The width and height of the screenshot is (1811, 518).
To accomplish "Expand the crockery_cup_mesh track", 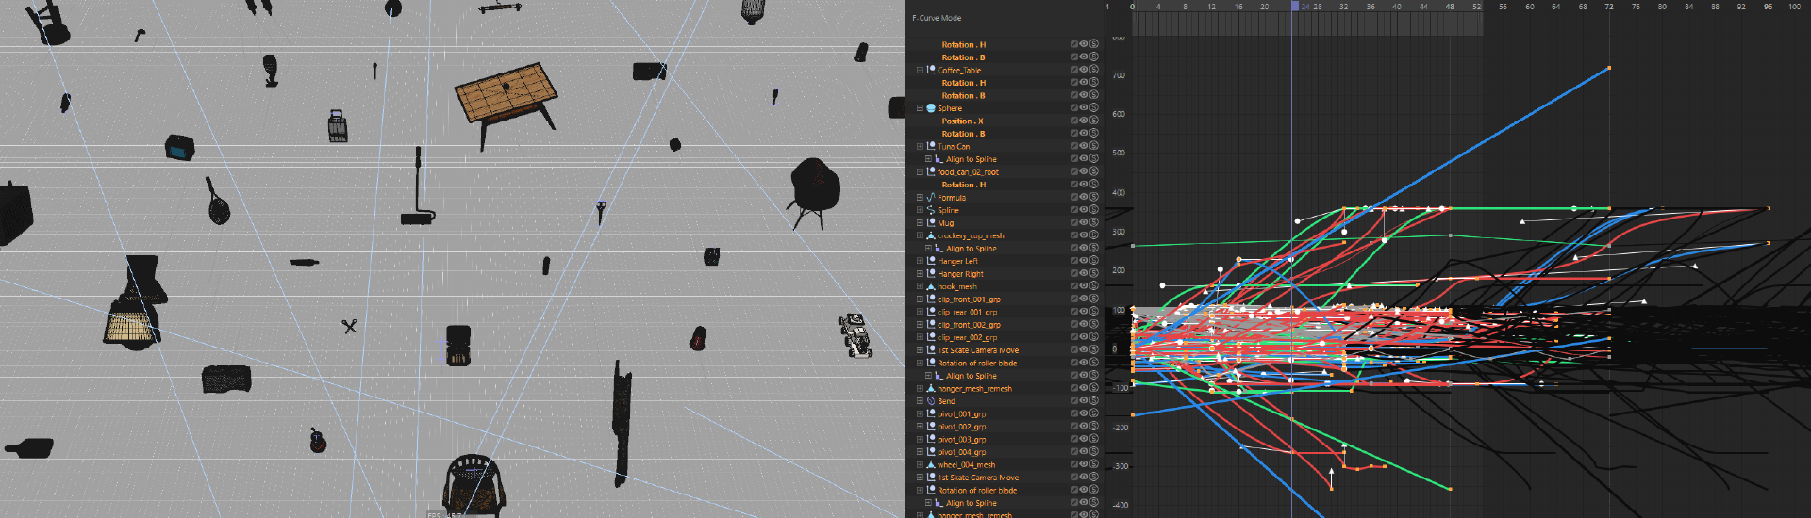I will (x=920, y=235).
